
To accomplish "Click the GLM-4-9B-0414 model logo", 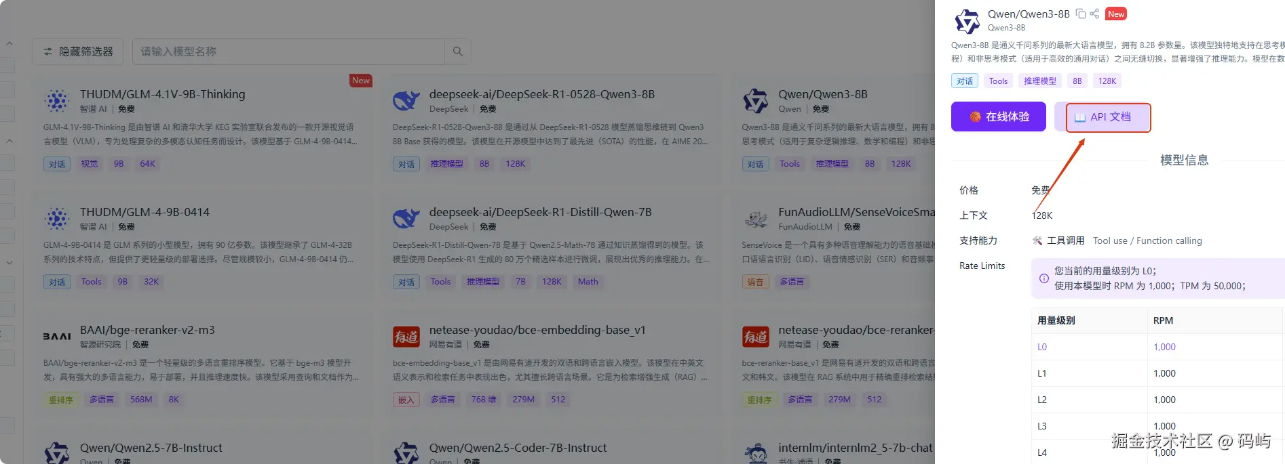I will point(57,219).
